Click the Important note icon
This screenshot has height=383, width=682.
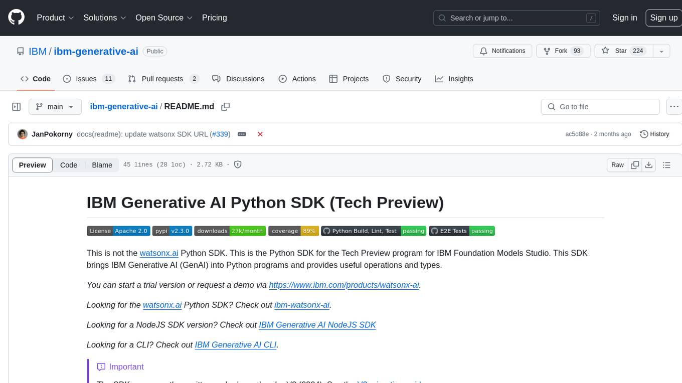coord(101,367)
